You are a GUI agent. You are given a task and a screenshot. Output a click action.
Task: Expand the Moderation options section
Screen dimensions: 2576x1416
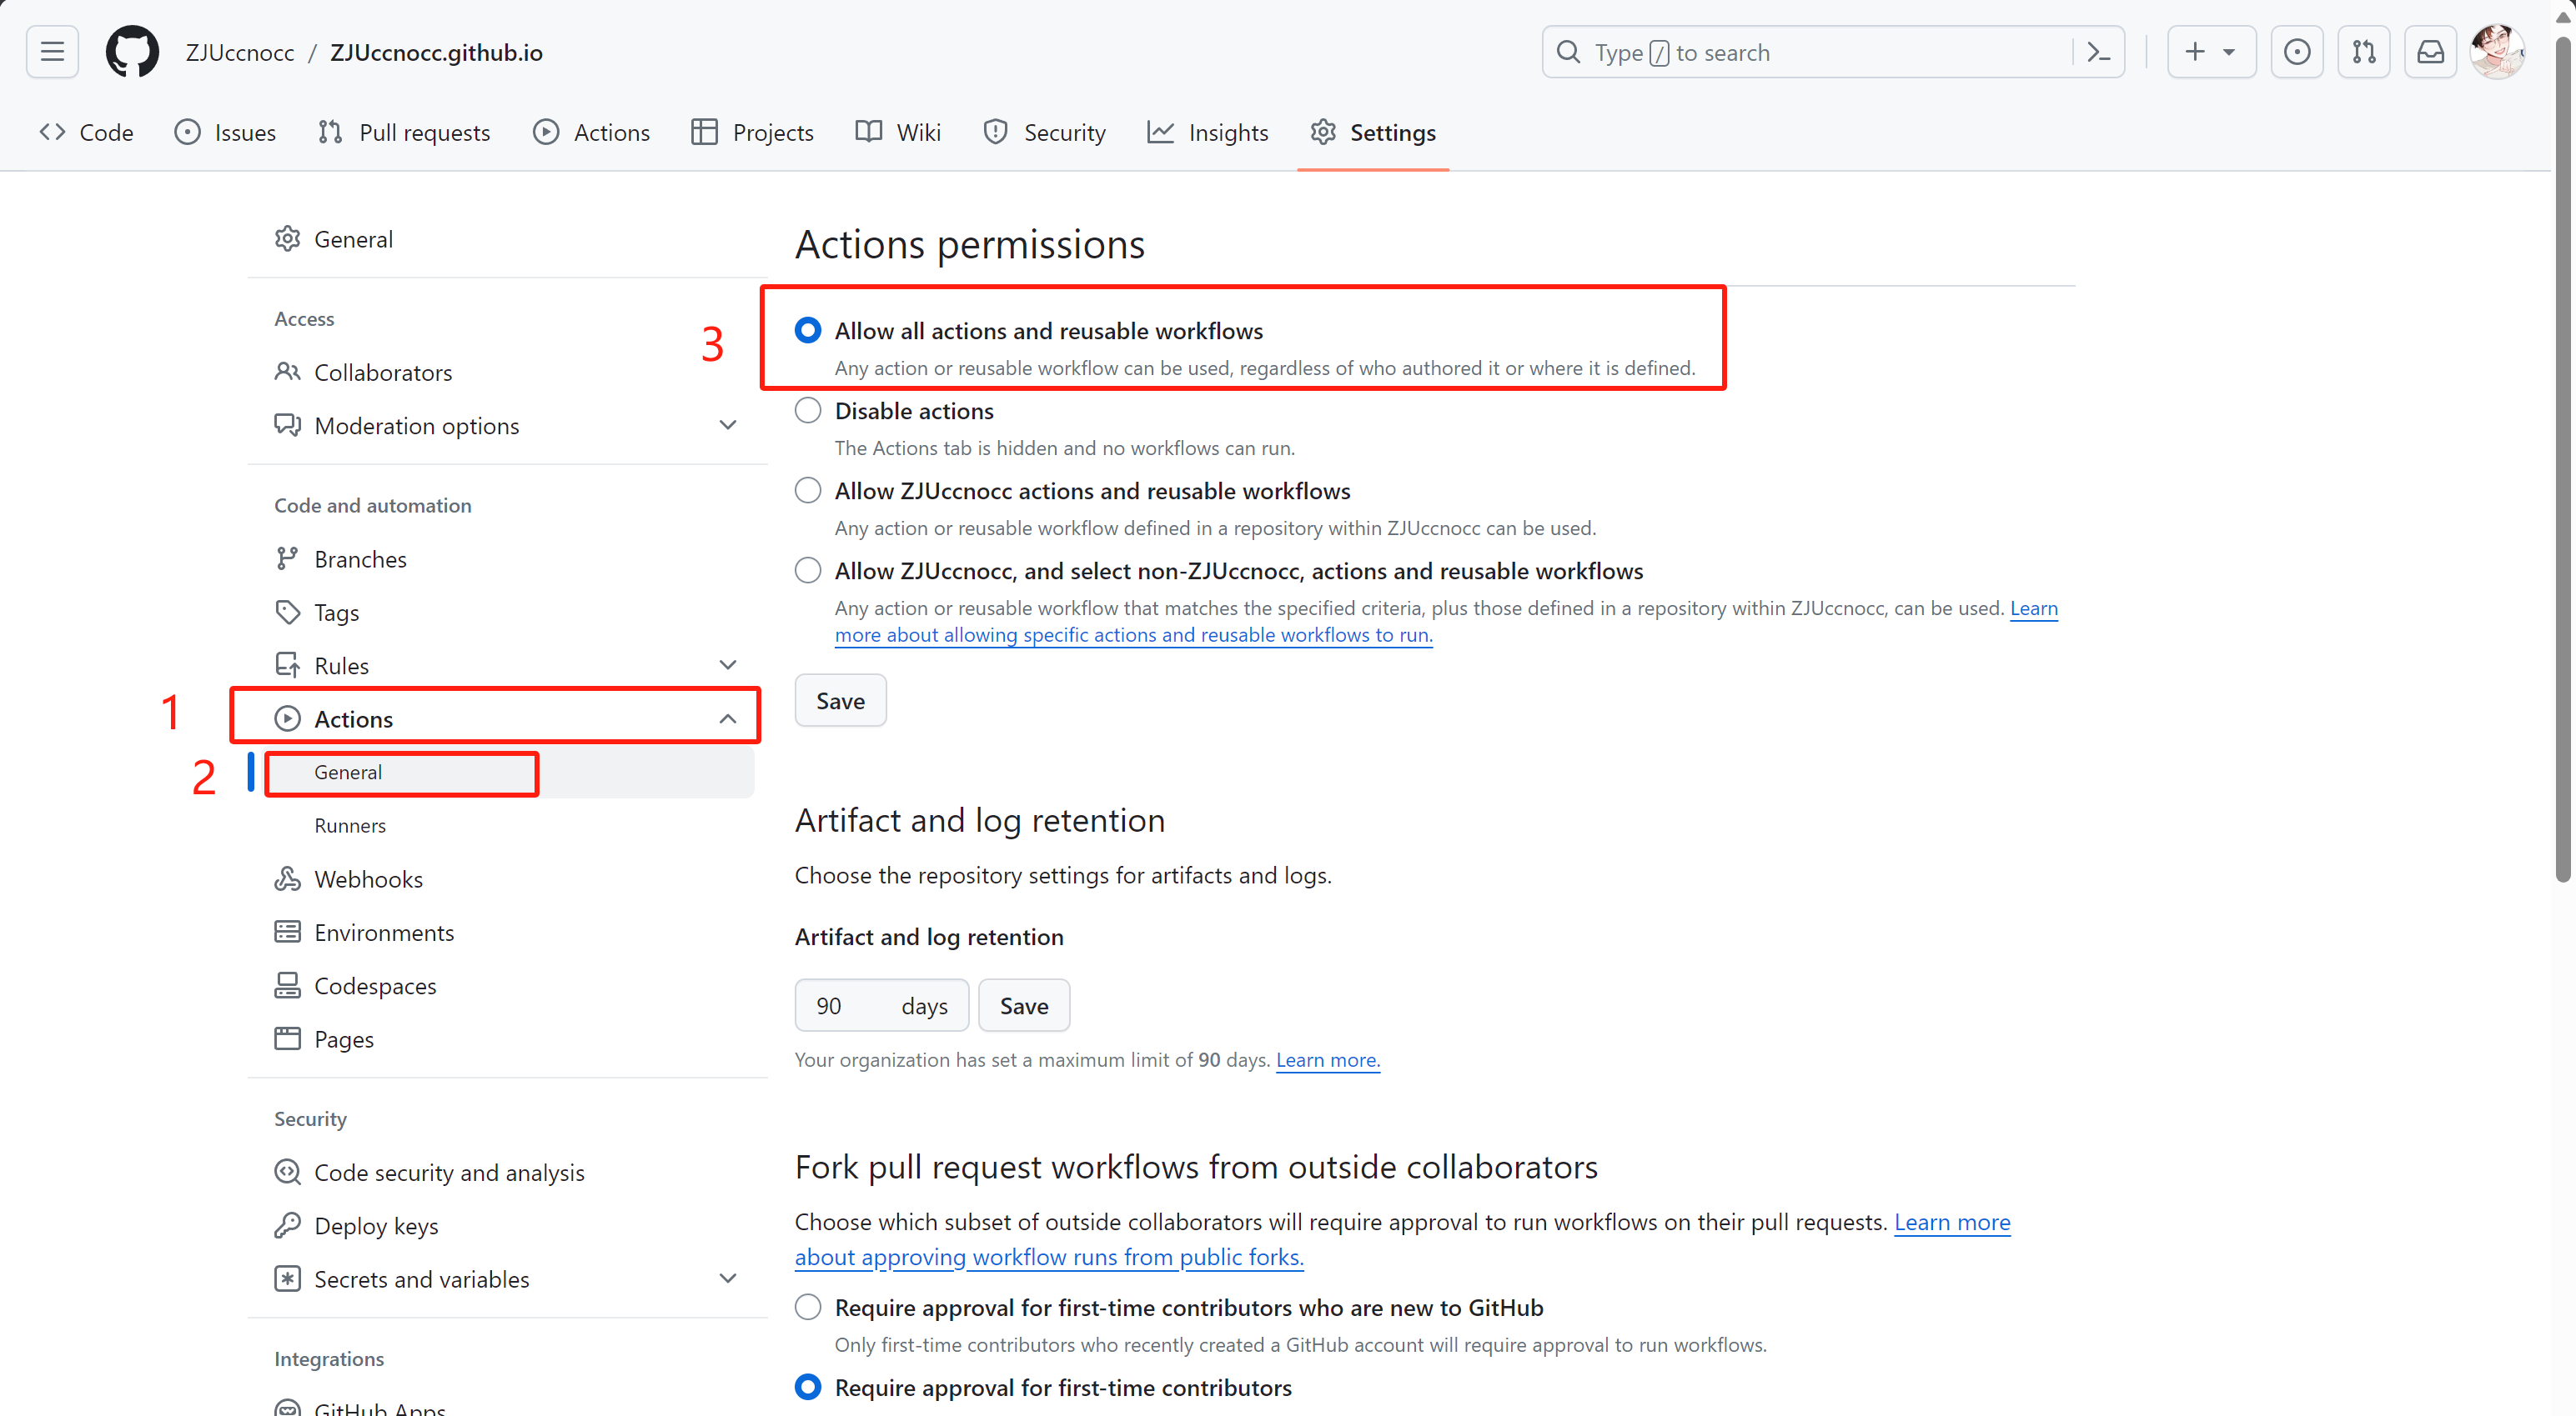(728, 425)
